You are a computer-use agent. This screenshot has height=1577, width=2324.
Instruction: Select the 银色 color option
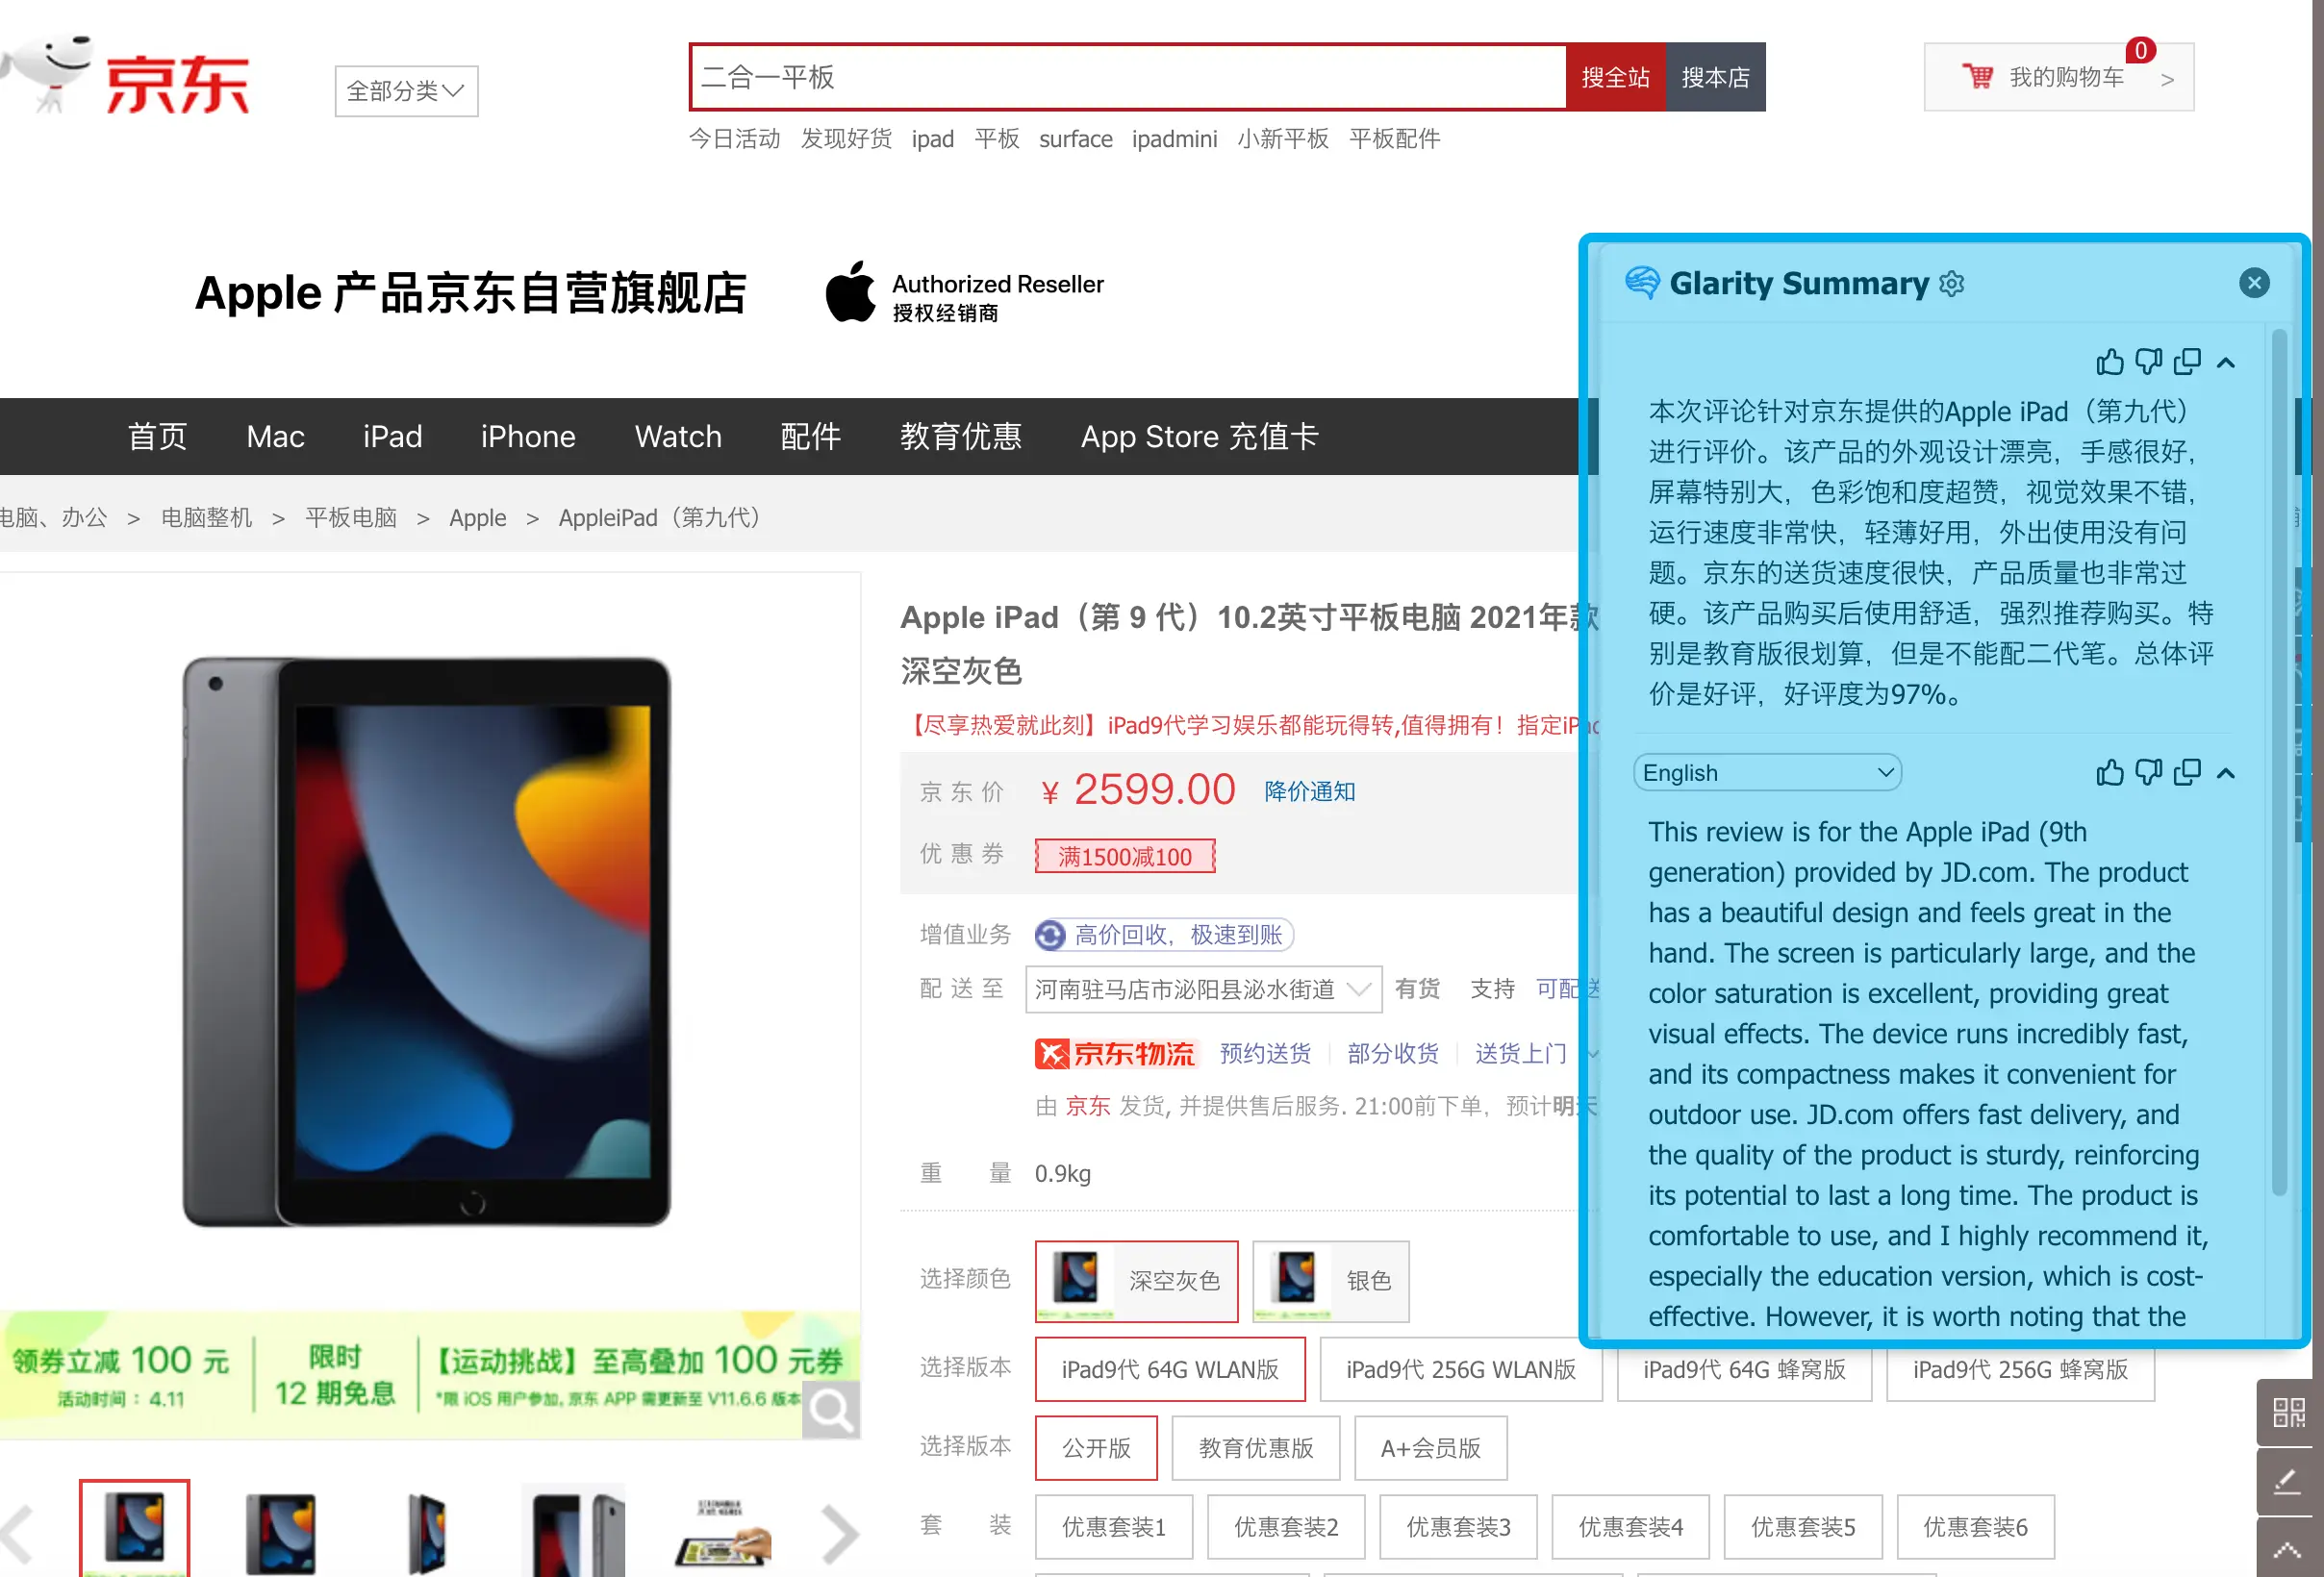coord(1331,1281)
